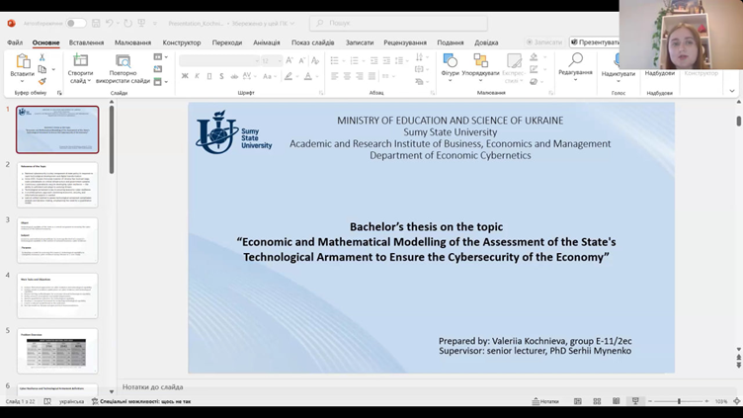
Task: Click the Нотатки notes status bar button
Action: [545, 401]
